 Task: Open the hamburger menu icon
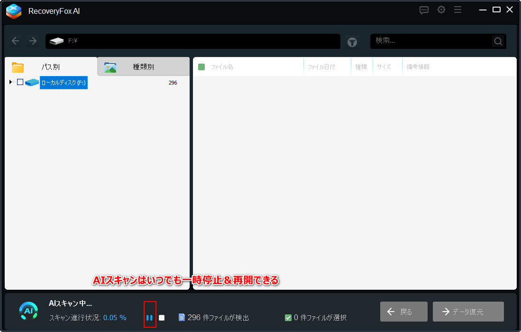coord(457,9)
